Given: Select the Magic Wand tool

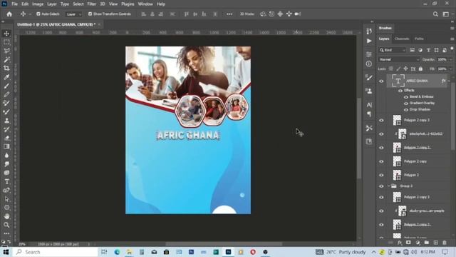Looking at the screenshot, I should pos(6,60).
